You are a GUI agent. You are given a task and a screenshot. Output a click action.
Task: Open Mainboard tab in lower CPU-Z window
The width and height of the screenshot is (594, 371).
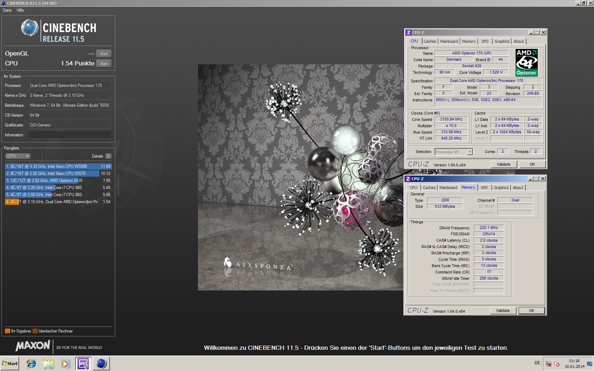point(448,188)
